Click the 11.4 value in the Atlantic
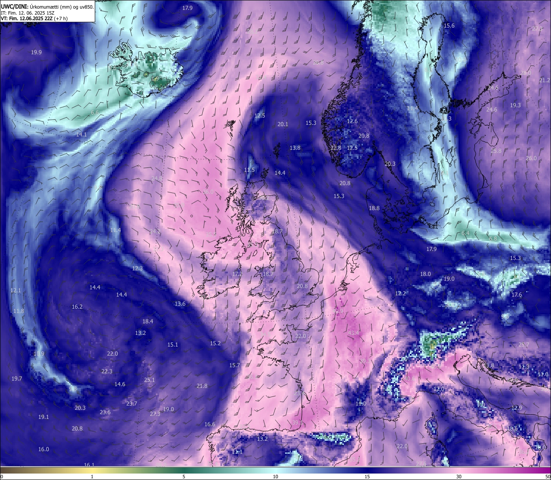551x480 pixels. tap(115, 231)
